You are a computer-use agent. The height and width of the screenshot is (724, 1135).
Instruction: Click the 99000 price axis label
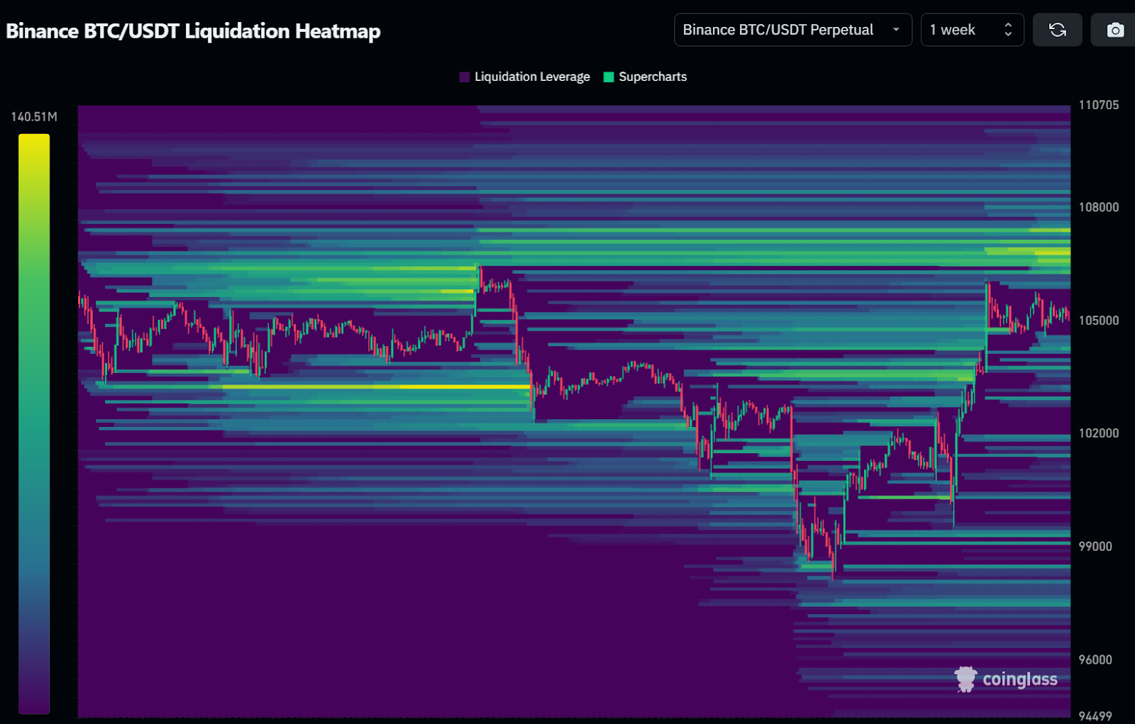coord(1095,547)
